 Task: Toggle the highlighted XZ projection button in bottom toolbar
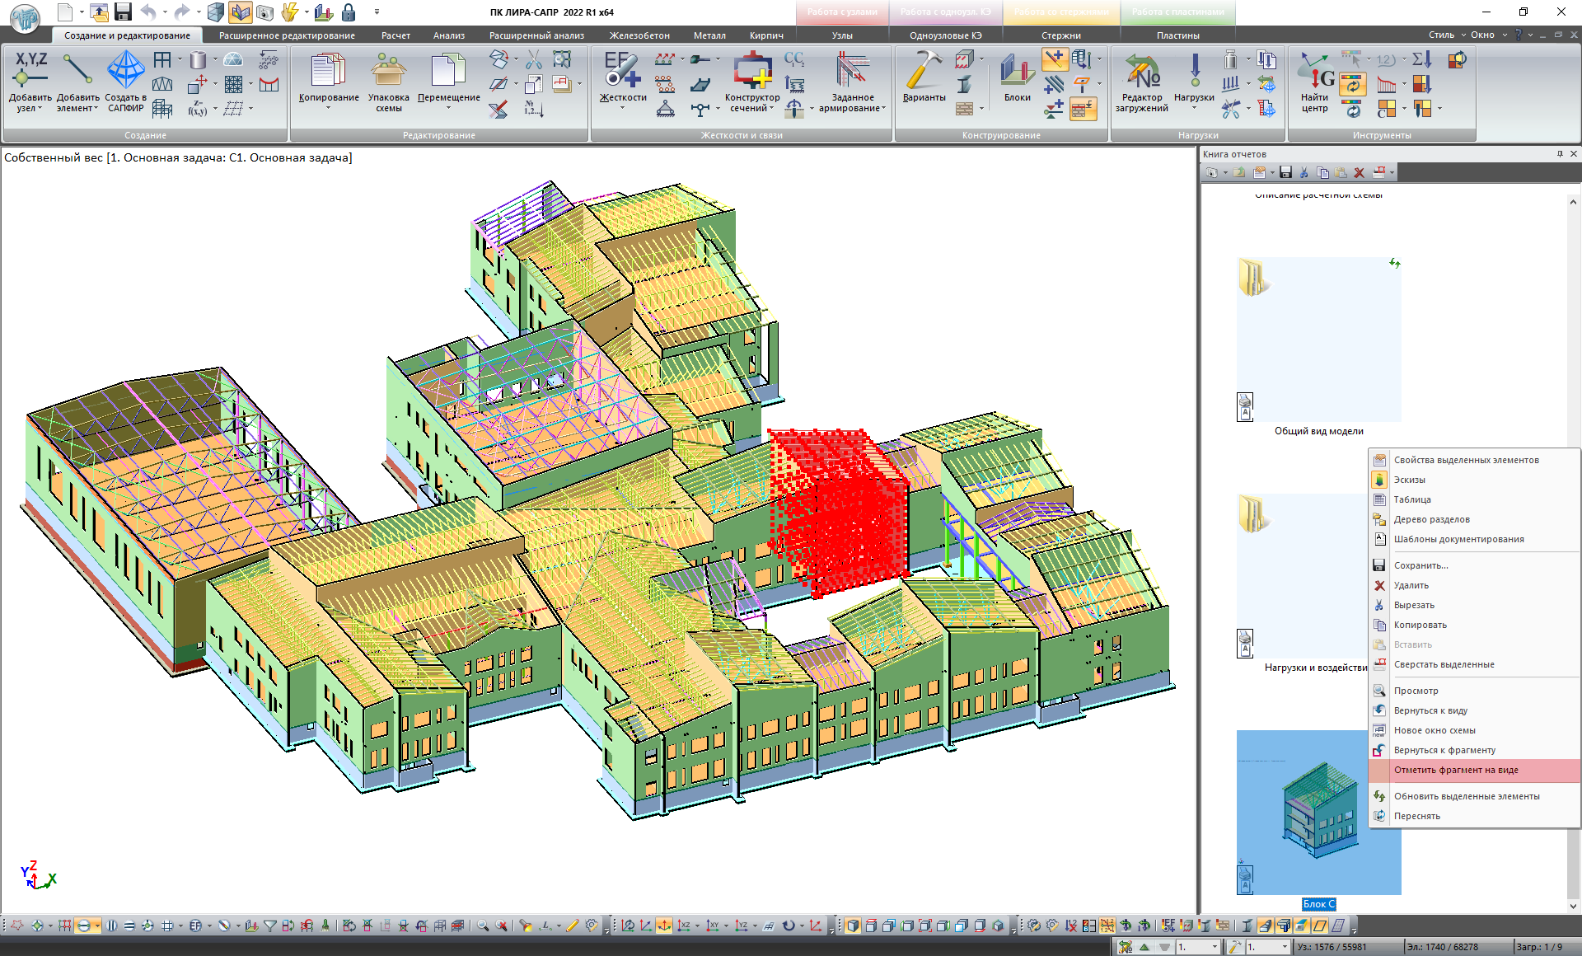664,926
